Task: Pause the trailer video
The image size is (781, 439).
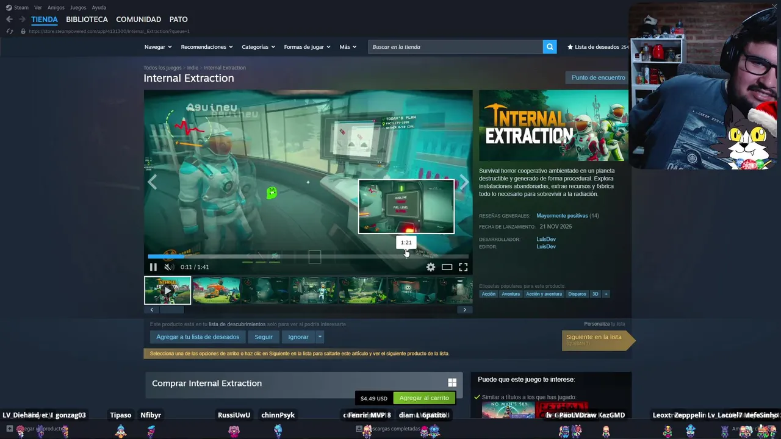Action: (x=153, y=267)
